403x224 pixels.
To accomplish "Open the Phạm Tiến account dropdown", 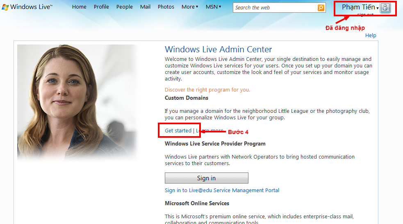I will coord(360,7).
